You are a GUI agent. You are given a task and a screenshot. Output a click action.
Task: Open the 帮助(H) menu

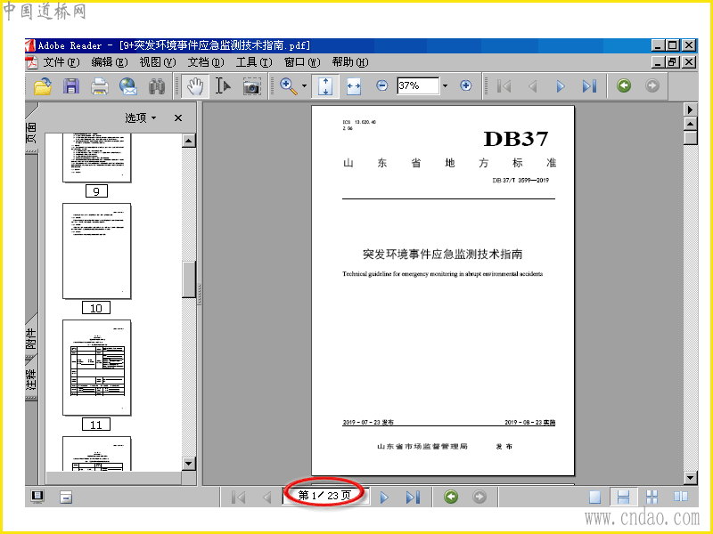tap(349, 62)
